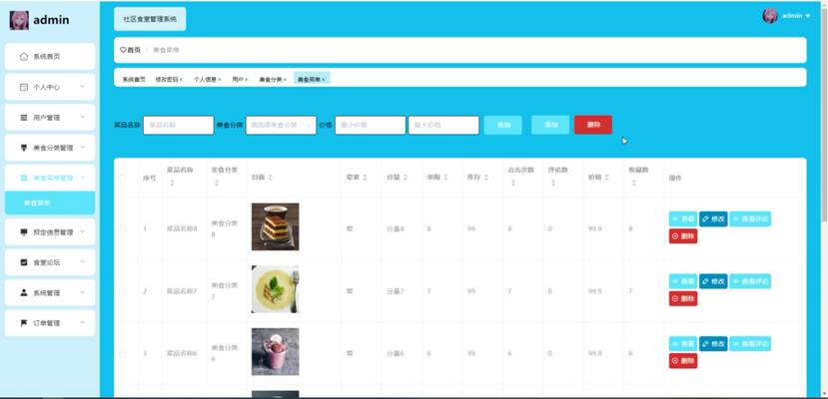Click the home icon beside 系统首页 in sidebar
828x399 pixels.
24,57
